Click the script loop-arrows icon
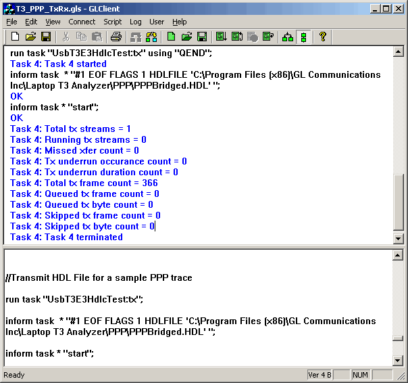This screenshot has height=383, width=408. pos(237,37)
